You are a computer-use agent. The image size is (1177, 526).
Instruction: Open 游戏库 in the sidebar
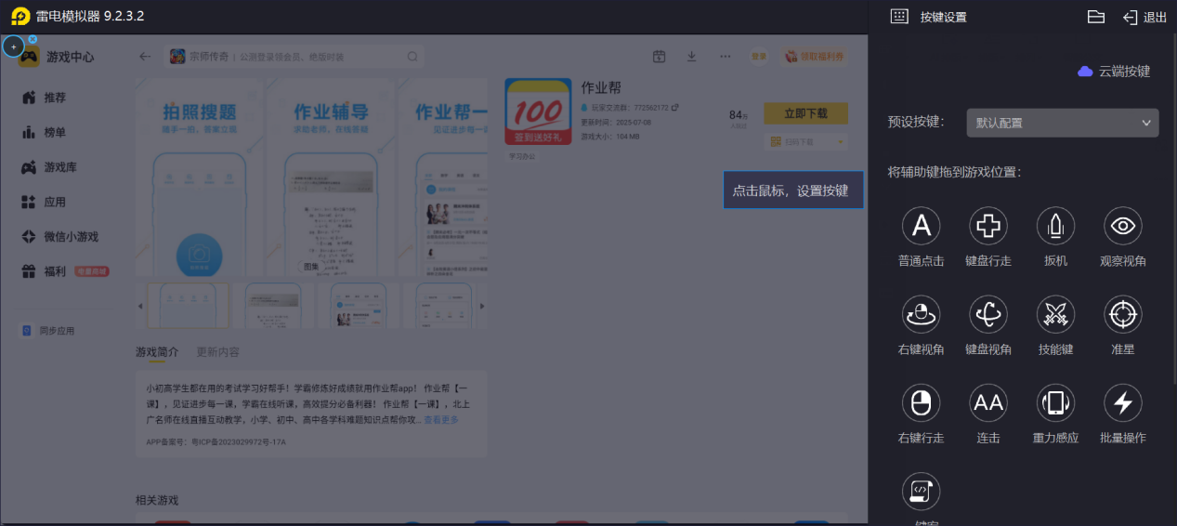pos(61,167)
